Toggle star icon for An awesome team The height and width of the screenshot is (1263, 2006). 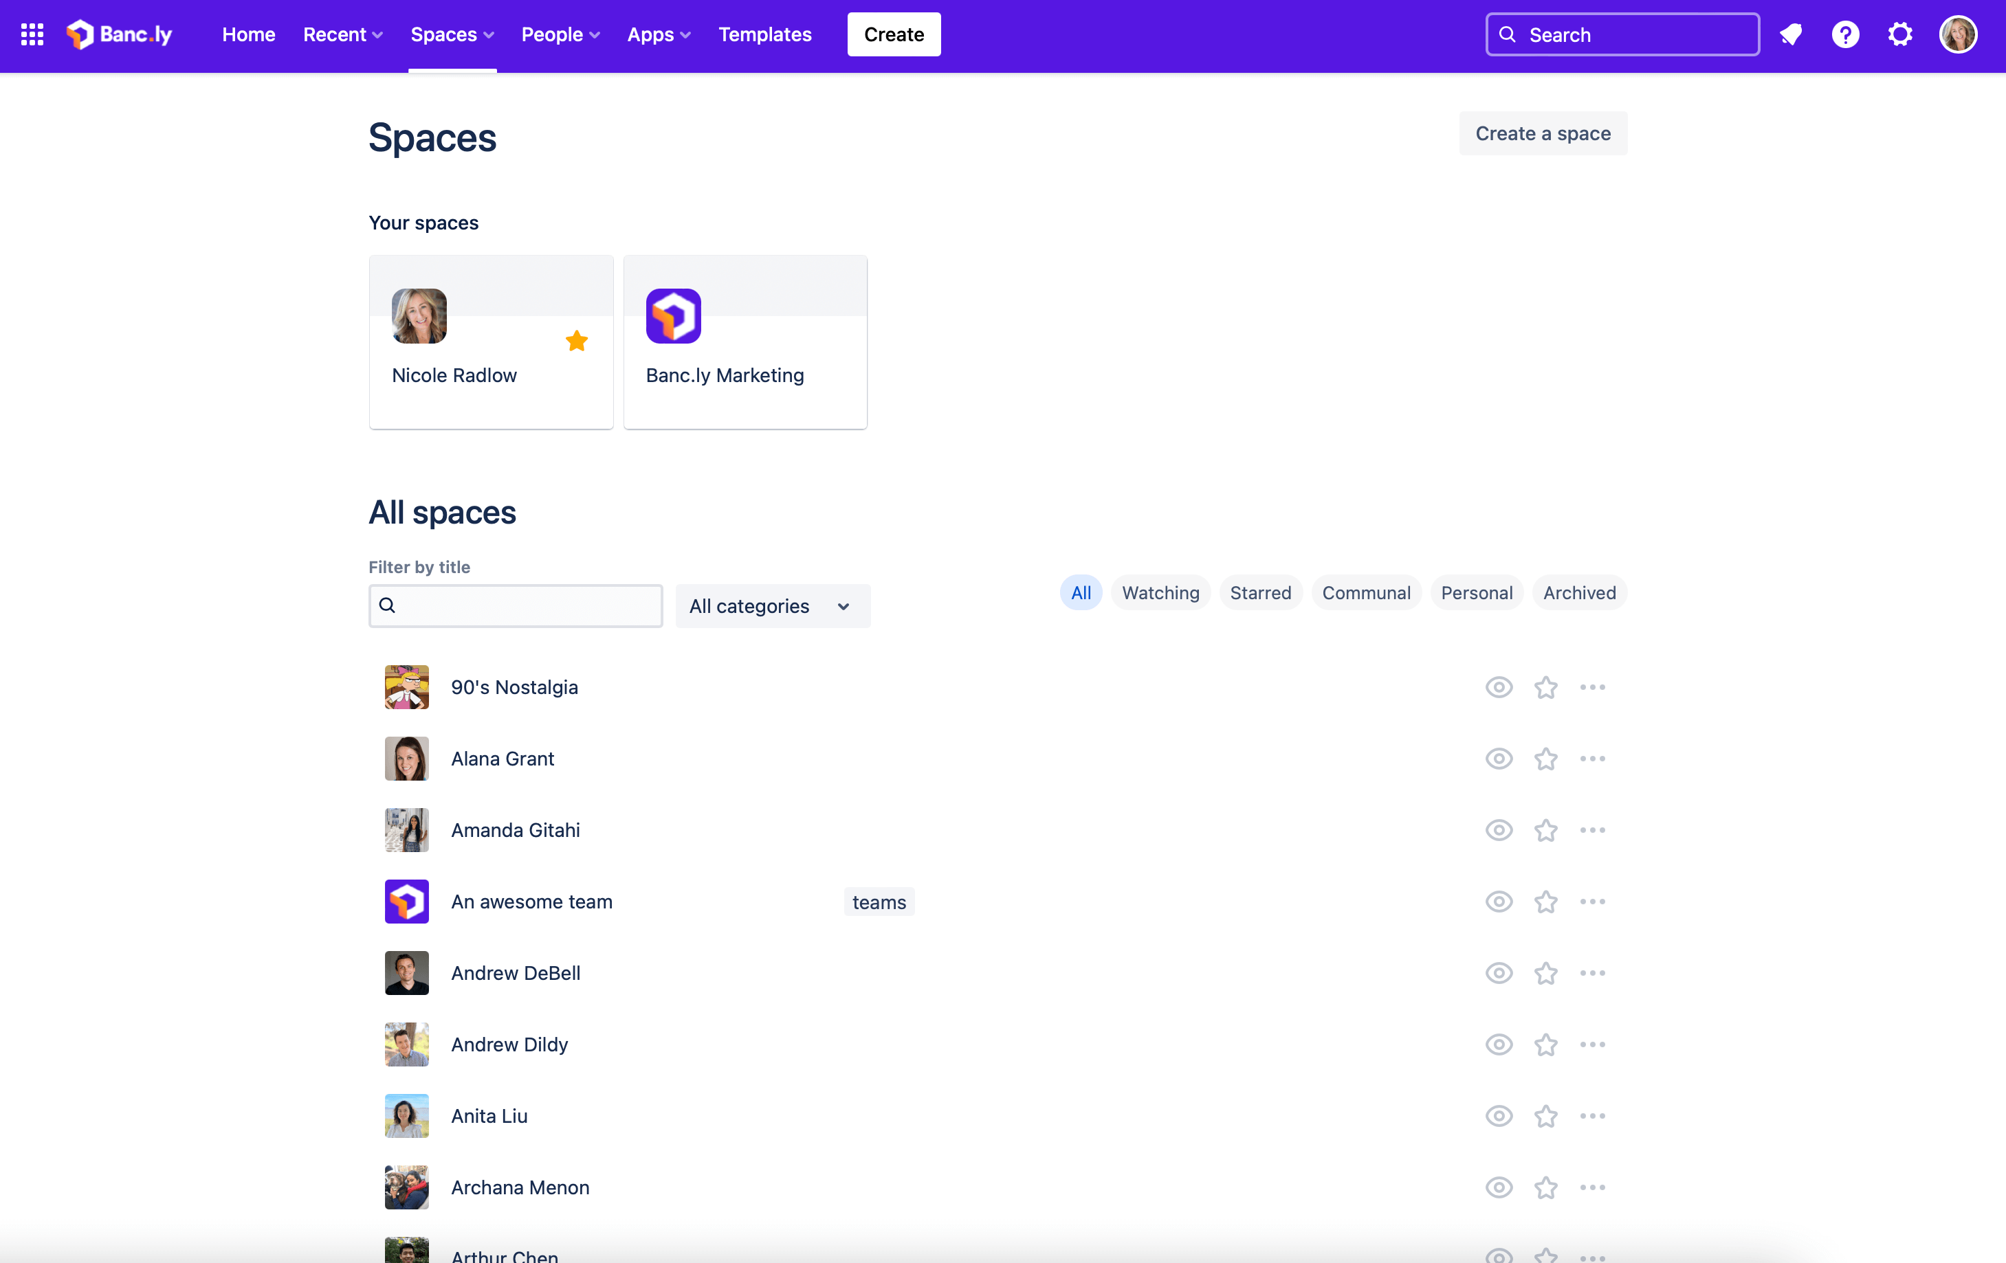[x=1546, y=902]
